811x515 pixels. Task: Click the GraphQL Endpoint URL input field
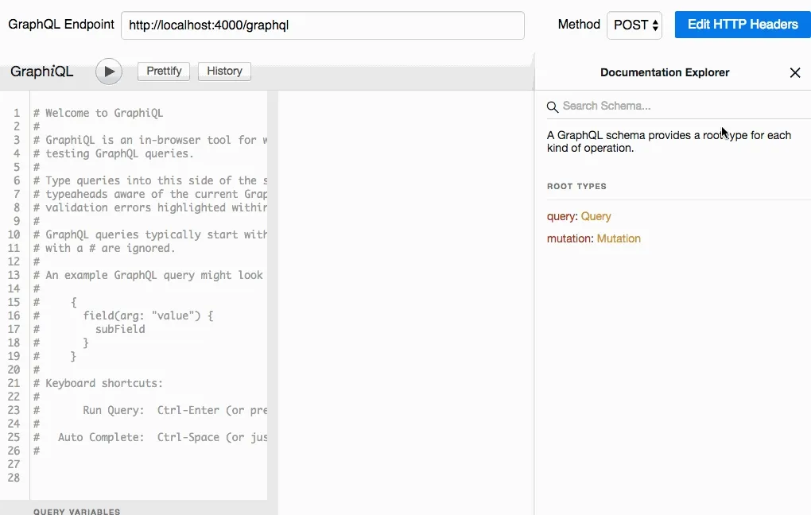(322, 25)
